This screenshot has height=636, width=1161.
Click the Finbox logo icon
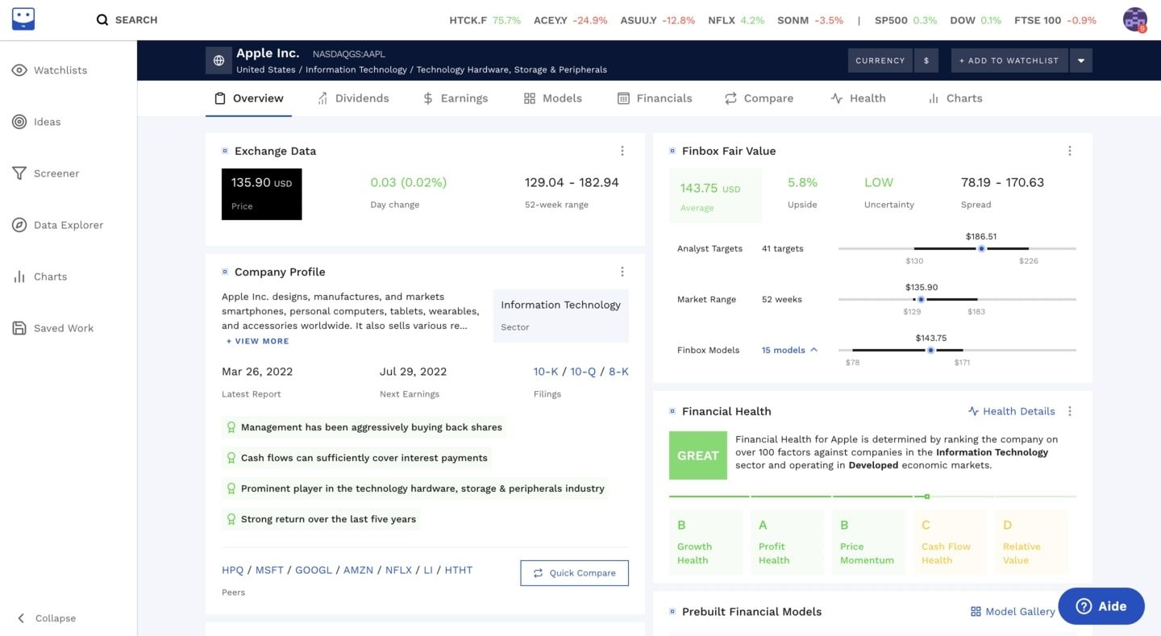click(x=23, y=19)
